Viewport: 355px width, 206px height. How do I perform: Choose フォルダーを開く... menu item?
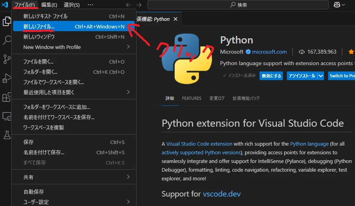point(74,72)
